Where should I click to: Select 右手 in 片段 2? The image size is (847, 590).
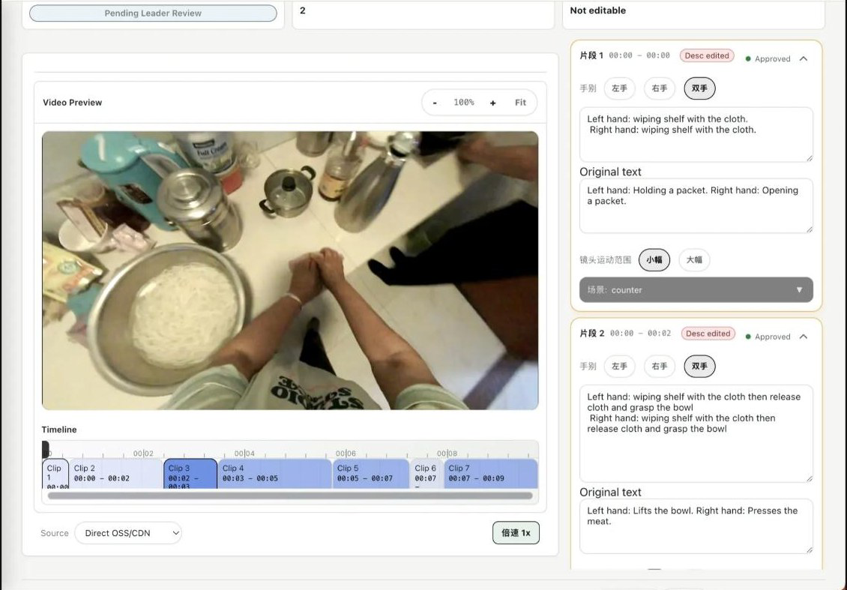click(660, 366)
